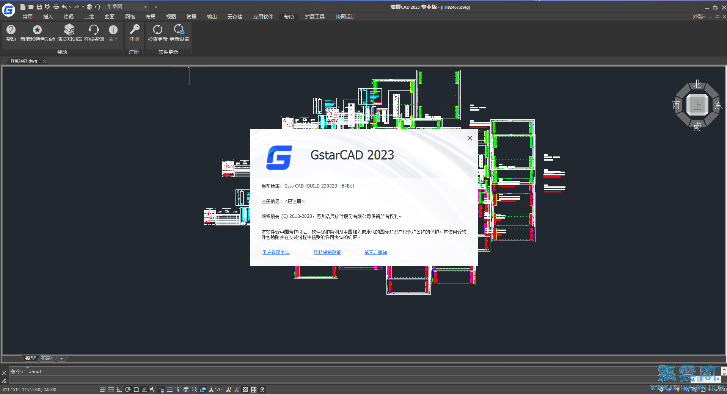The width and height of the screenshot is (727, 394).
Task: Open the 外观 appearance dropdown
Action: click(699, 16)
